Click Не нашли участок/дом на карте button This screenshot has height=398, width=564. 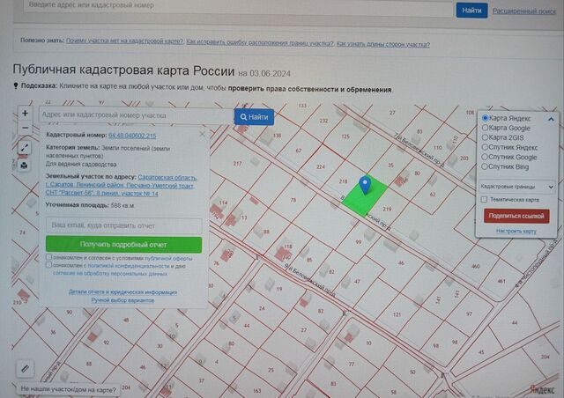pyautogui.click(x=69, y=389)
